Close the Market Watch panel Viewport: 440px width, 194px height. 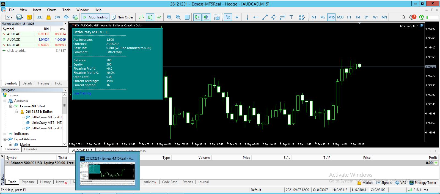coord(65,24)
